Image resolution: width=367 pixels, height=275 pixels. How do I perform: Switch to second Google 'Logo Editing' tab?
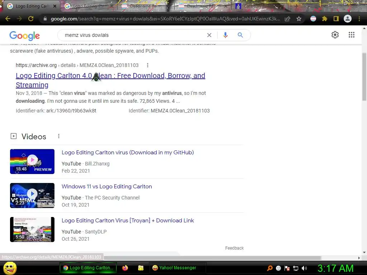[x=89, y=6]
